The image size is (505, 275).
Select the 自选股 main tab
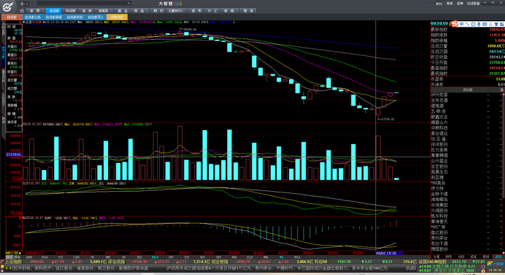click(x=54, y=10)
